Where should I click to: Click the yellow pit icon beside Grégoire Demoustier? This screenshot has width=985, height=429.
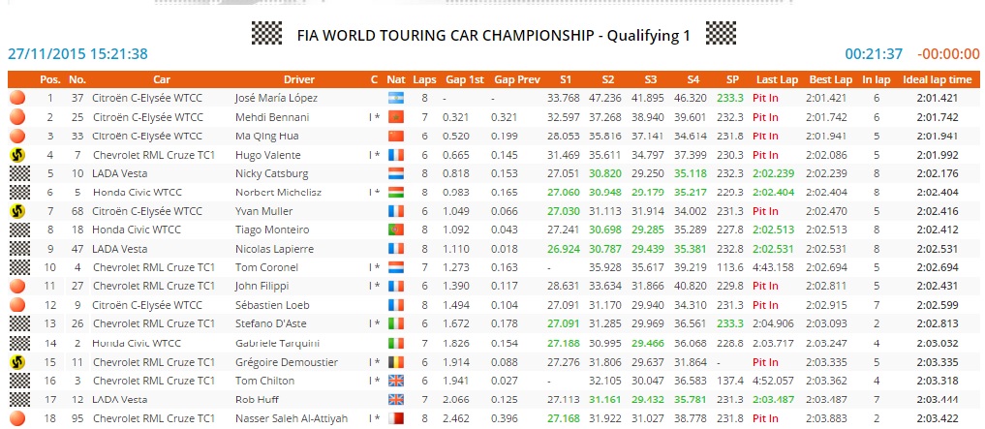point(16,361)
